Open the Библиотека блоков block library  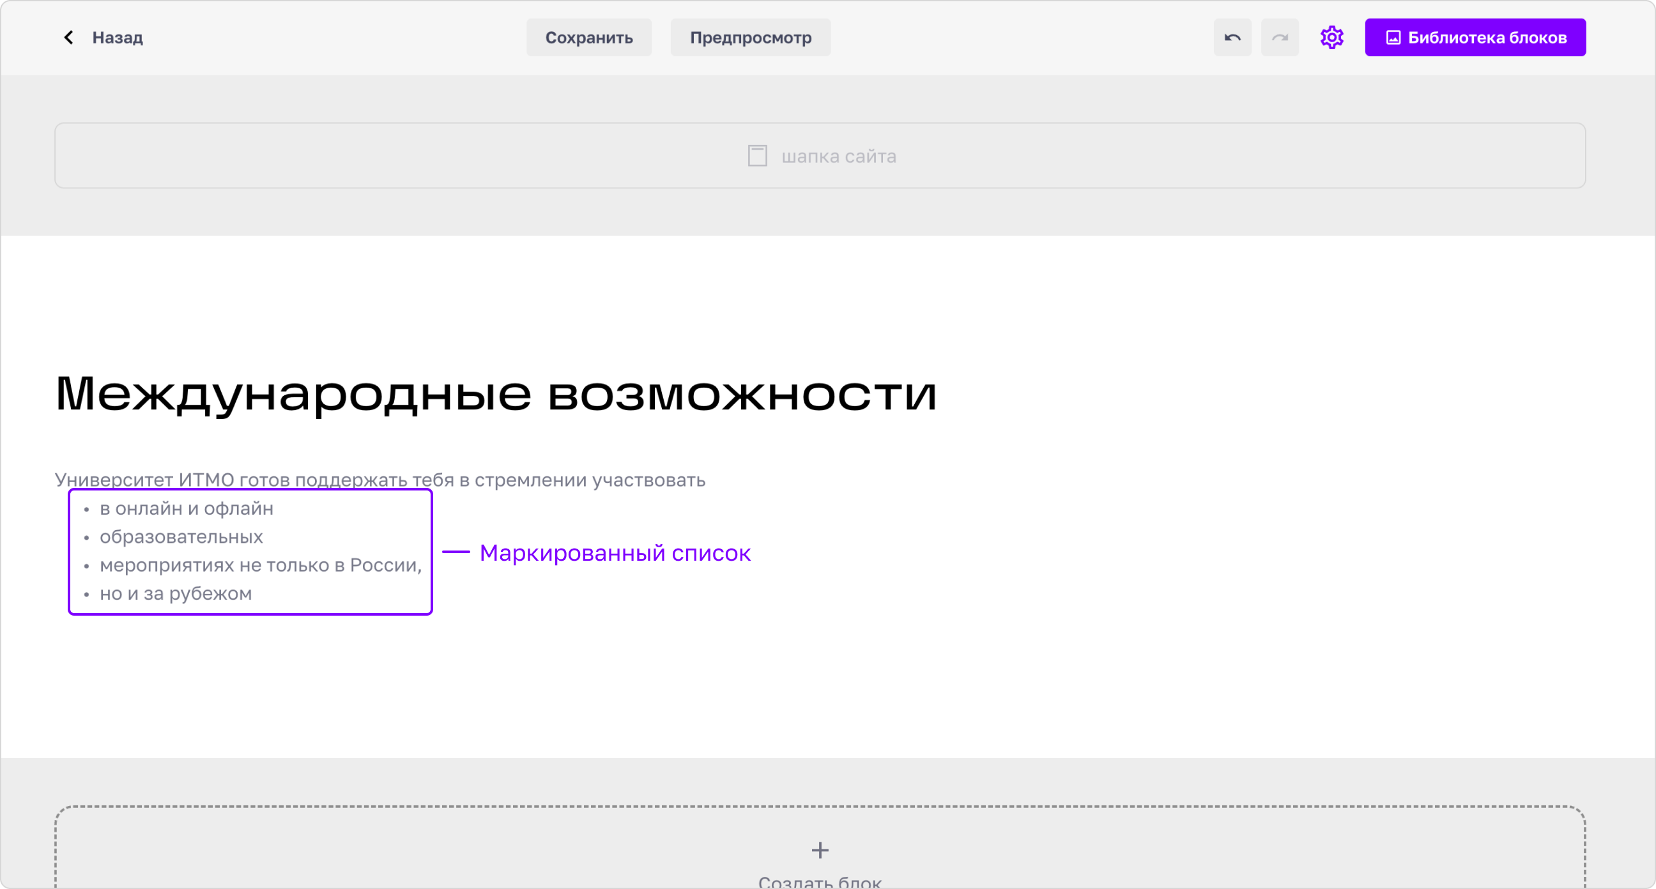[1475, 37]
